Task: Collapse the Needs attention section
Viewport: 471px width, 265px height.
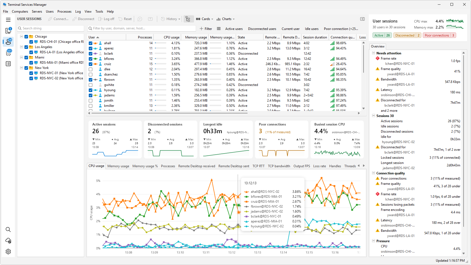Action: click(x=374, y=53)
